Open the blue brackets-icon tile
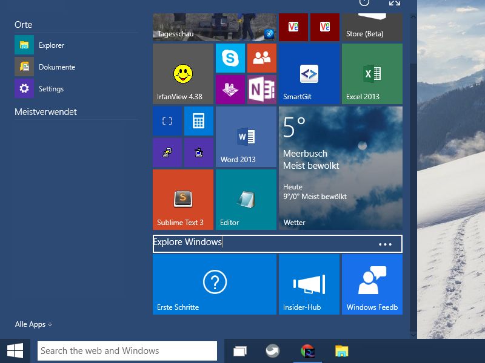This screenshot has width=485, height=363. 167,121
